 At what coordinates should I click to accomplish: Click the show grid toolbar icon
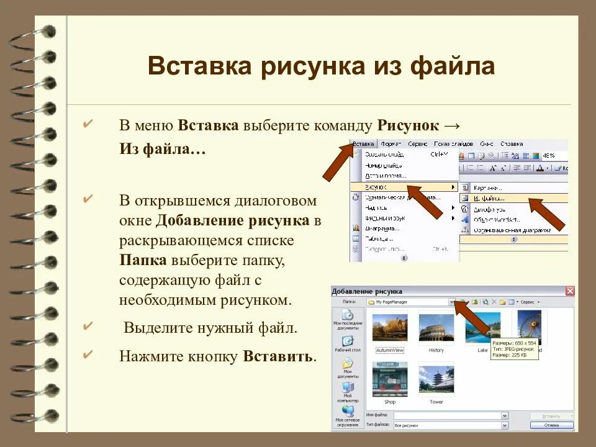pyautogui.click(x=526, y=155)
